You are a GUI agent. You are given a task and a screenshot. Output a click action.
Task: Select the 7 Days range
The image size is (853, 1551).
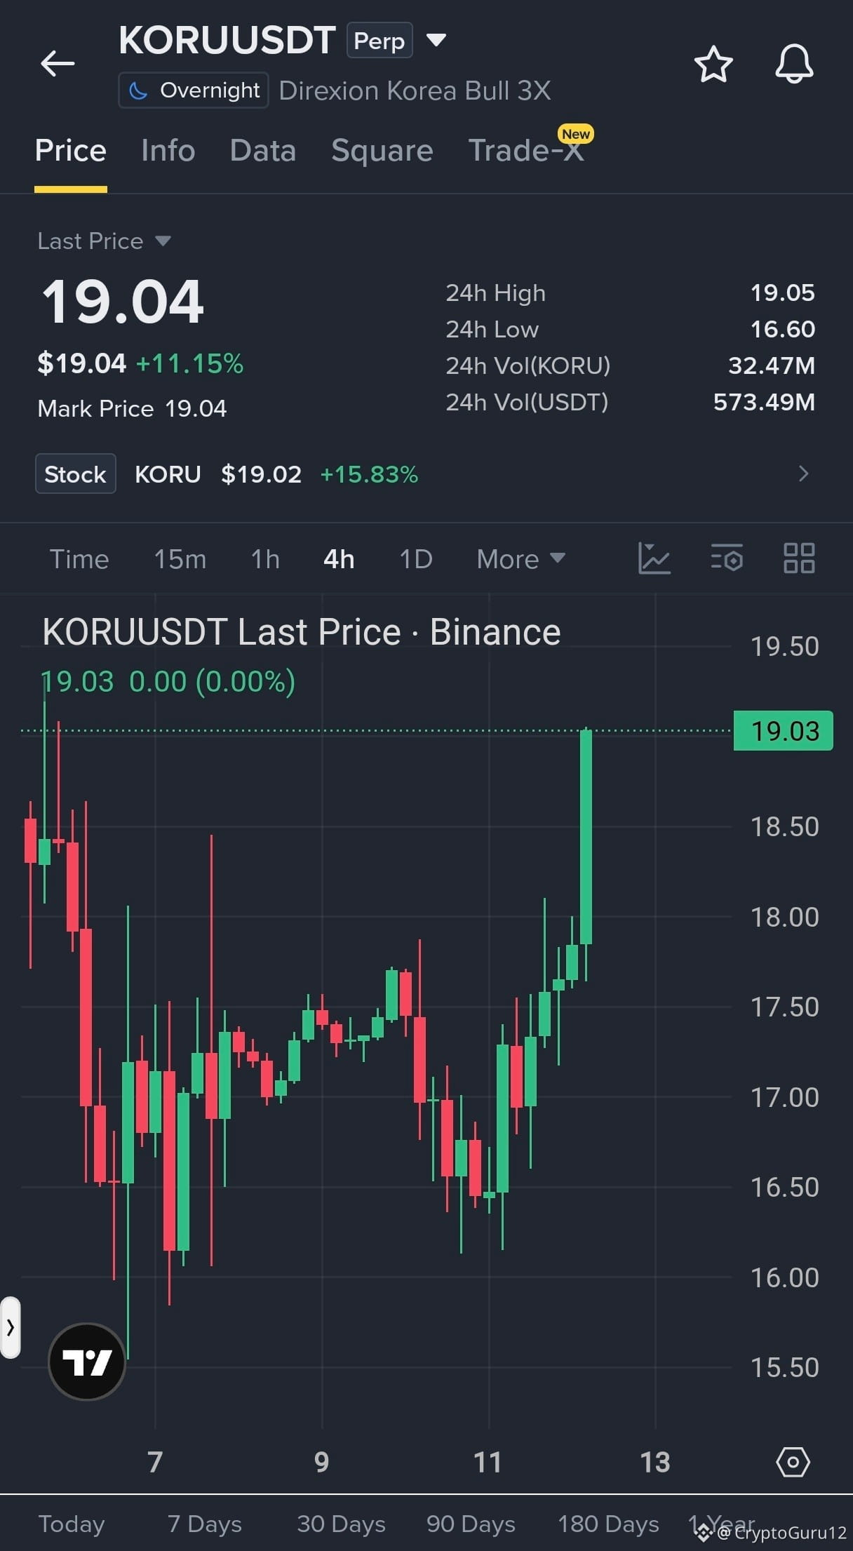(204, 1524)
